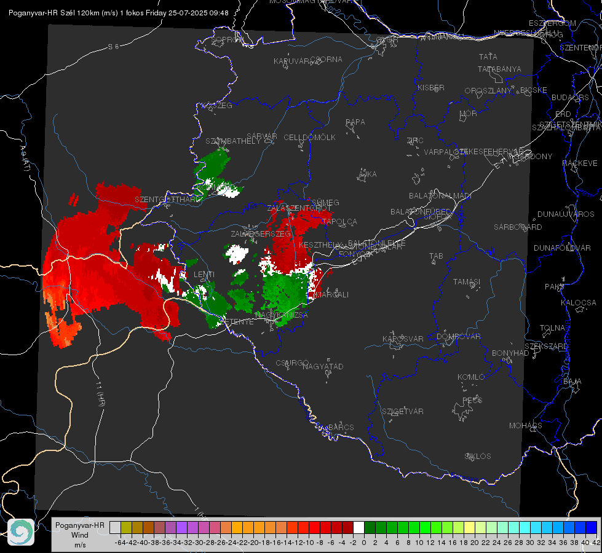The width and height of the screenshot is (602, 553).
Task: Click the LENTI city label
Action: (204, 275)
